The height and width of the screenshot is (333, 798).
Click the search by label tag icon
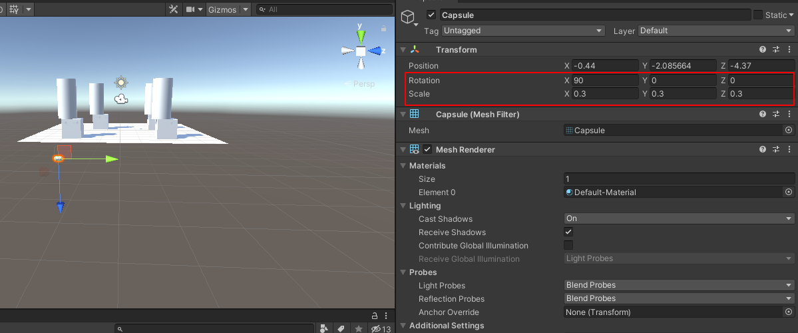pyautogui.click(x=341, y=328)
